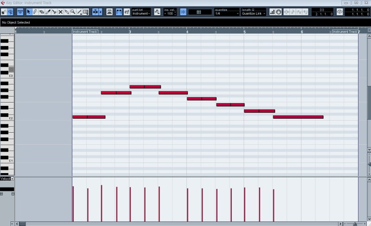Toggle Autoscroll button

point(96,12)
